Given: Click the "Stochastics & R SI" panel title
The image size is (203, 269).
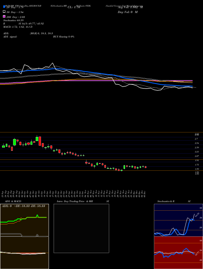Looking at the screenshot, I should point(174,201).
